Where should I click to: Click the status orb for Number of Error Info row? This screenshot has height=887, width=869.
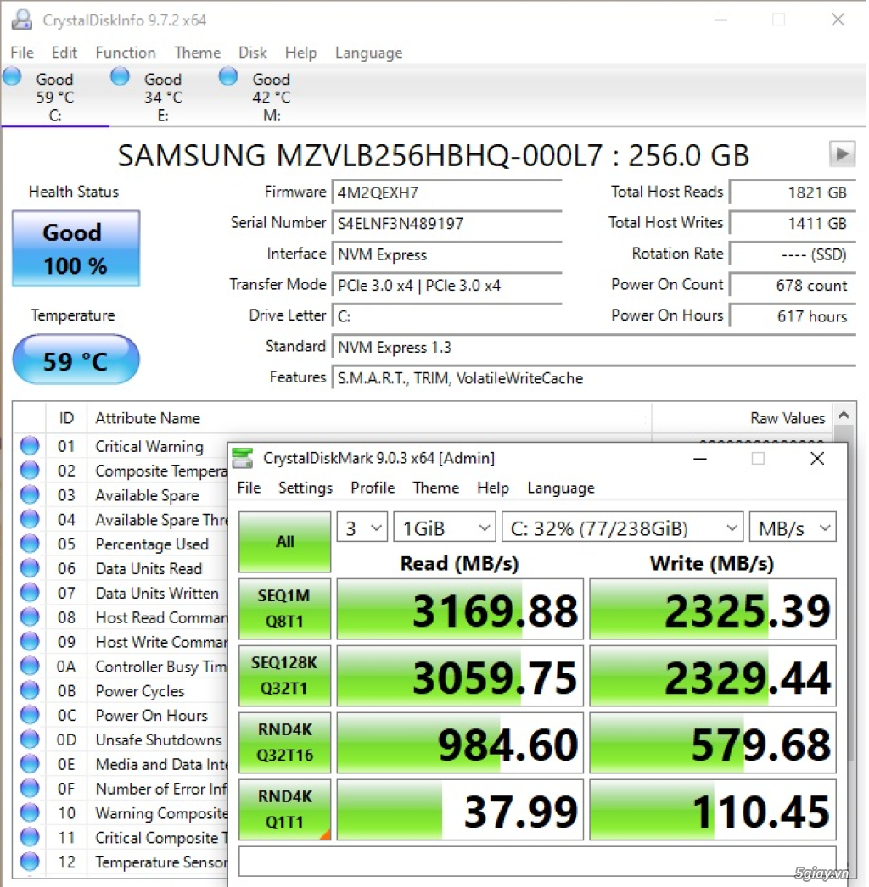click(30, 788)
